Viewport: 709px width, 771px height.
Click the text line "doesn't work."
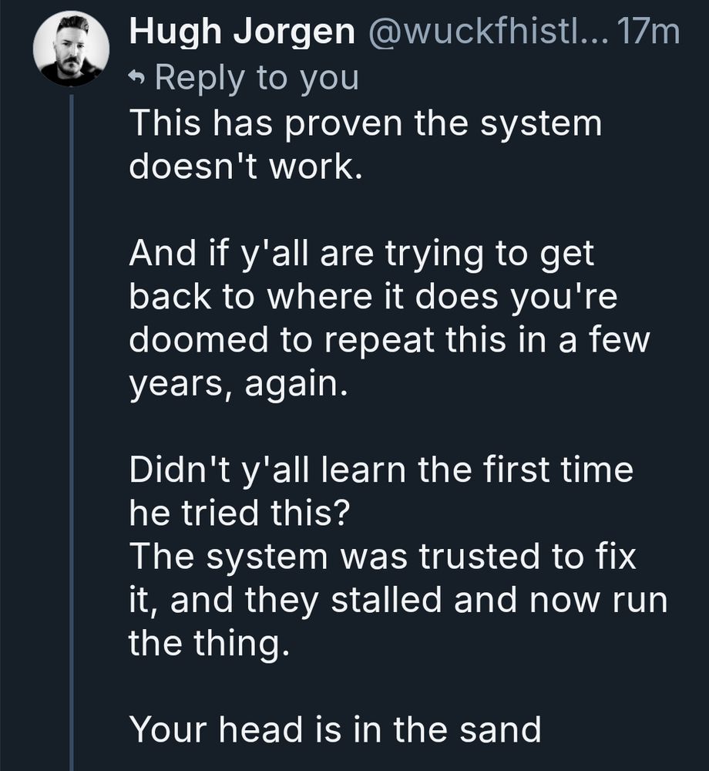[244, 167]
